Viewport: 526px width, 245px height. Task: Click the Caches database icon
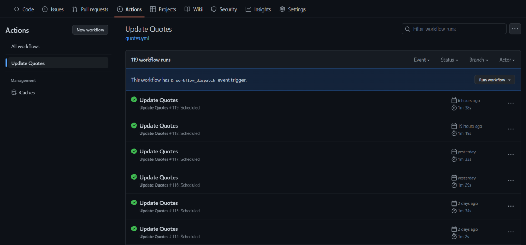click(x=14, y=92)
